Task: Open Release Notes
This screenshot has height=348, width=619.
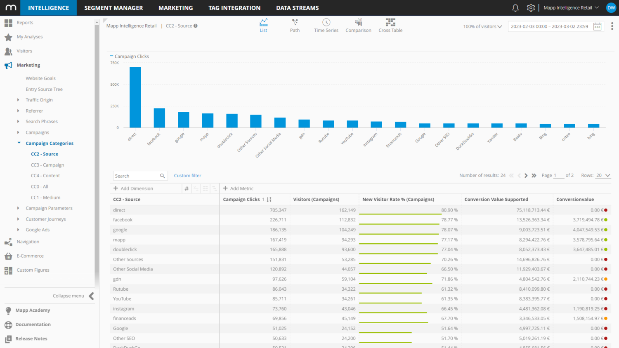Action: (x=31, y=339)
